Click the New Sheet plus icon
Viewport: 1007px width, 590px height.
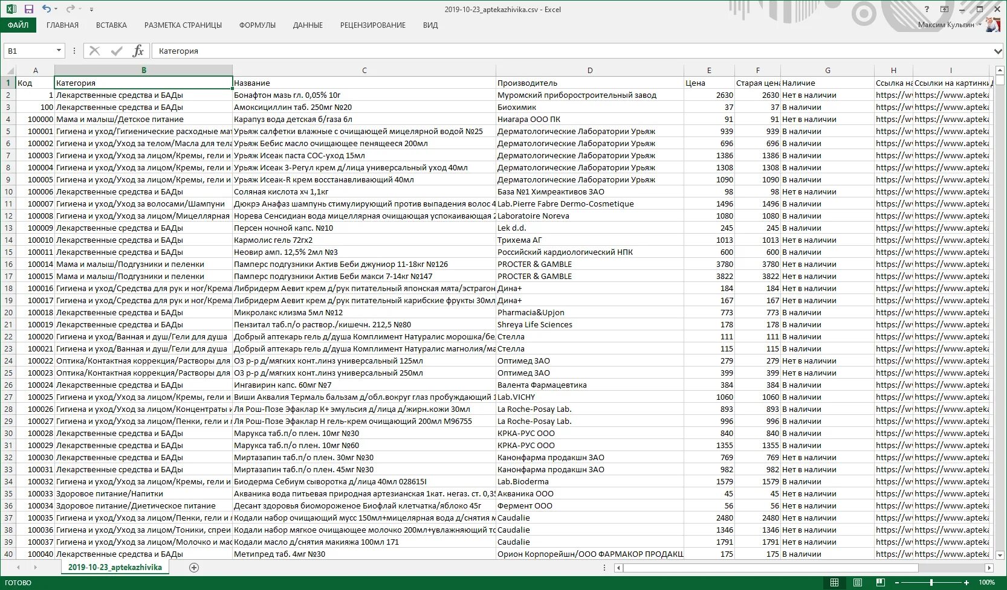click(x=194, y=567)
